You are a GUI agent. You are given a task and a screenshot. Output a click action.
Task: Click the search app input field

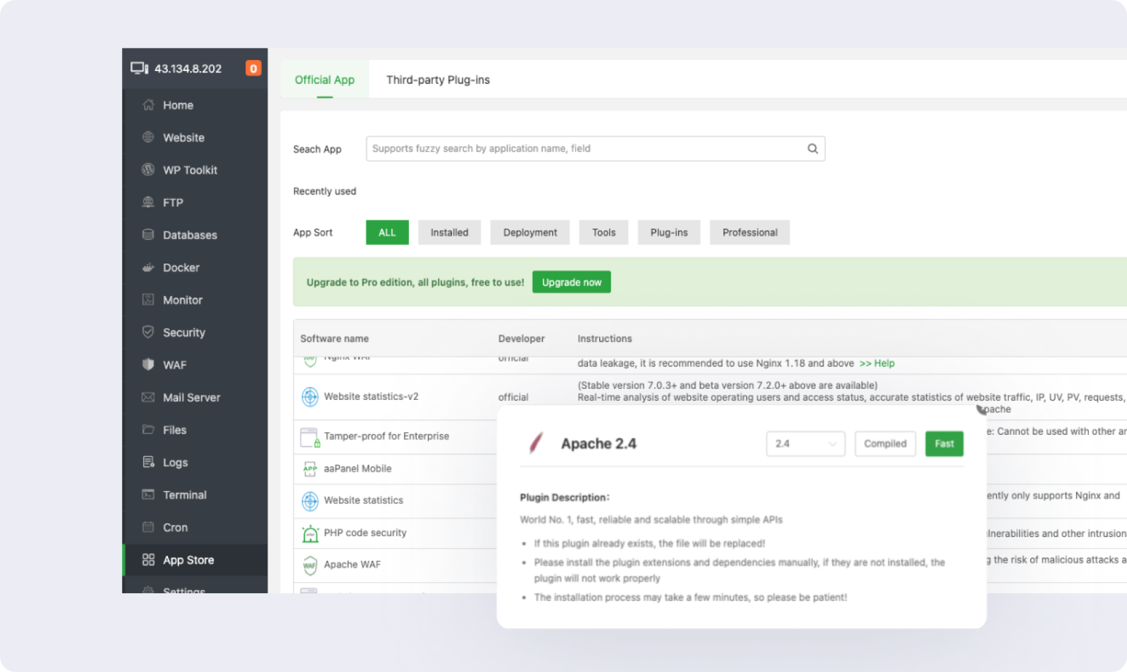pyautogui.click(x=595, y=149)
